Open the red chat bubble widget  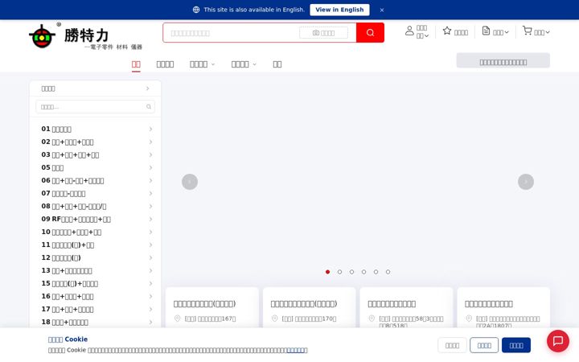click(x=558, y=341)
